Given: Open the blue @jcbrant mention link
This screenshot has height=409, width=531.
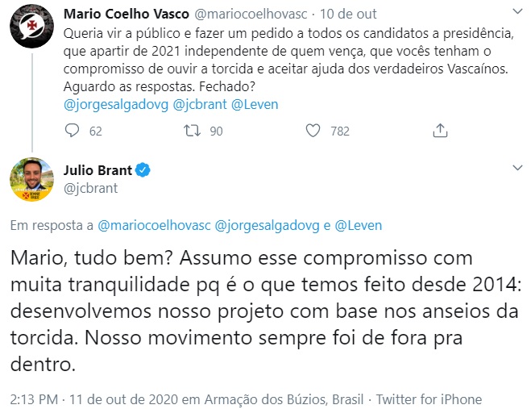Looking at the screenshot, I should pyautogui.click(x=199, y=104).
